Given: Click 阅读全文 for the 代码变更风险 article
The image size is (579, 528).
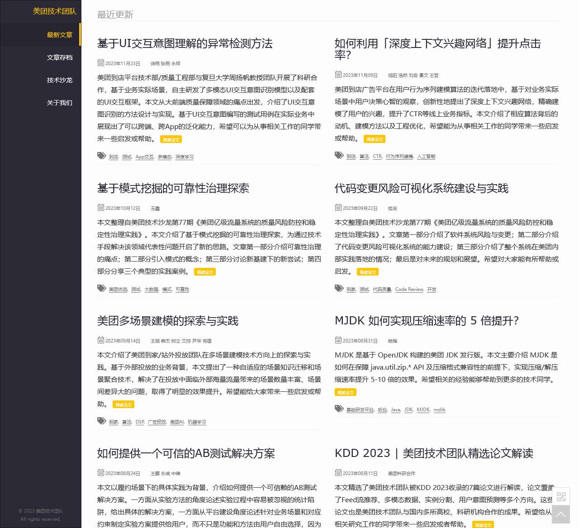Looking at the screenshot, I should pos(368,272).
